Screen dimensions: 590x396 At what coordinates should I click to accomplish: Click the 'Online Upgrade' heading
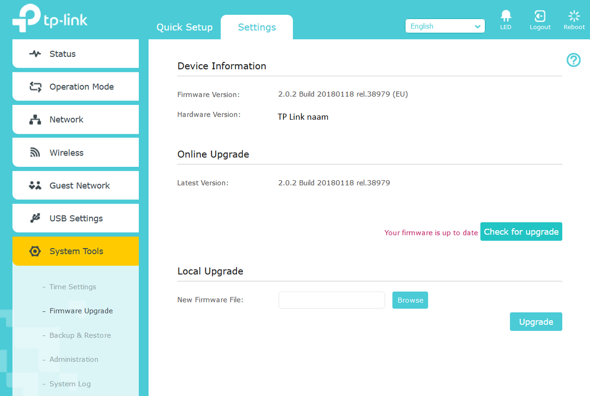coord(213,154)
